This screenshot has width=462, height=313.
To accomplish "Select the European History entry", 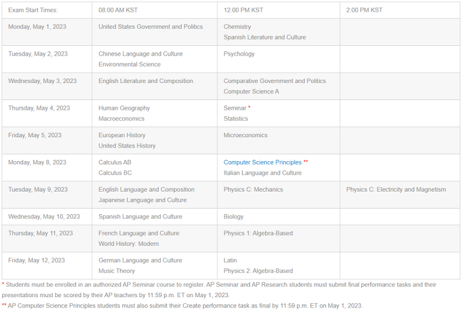I will pyautogui.click(x=122, y=135).
